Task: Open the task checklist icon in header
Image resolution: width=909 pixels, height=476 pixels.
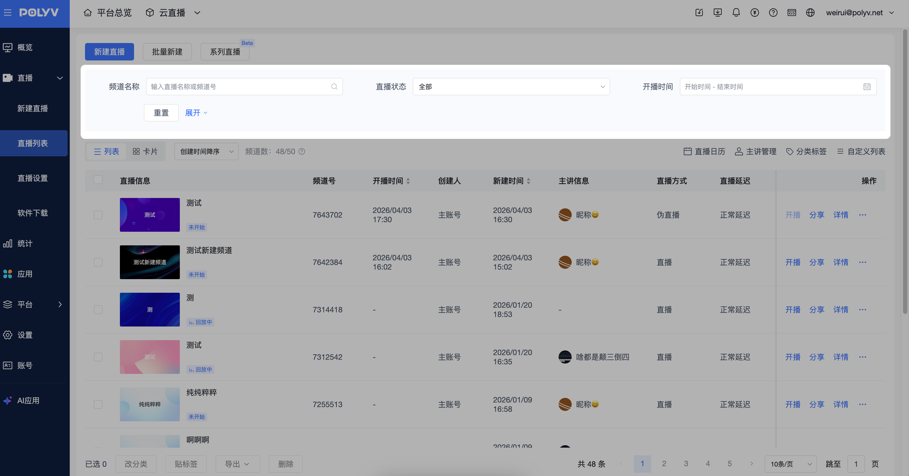Action: point(699,13)
